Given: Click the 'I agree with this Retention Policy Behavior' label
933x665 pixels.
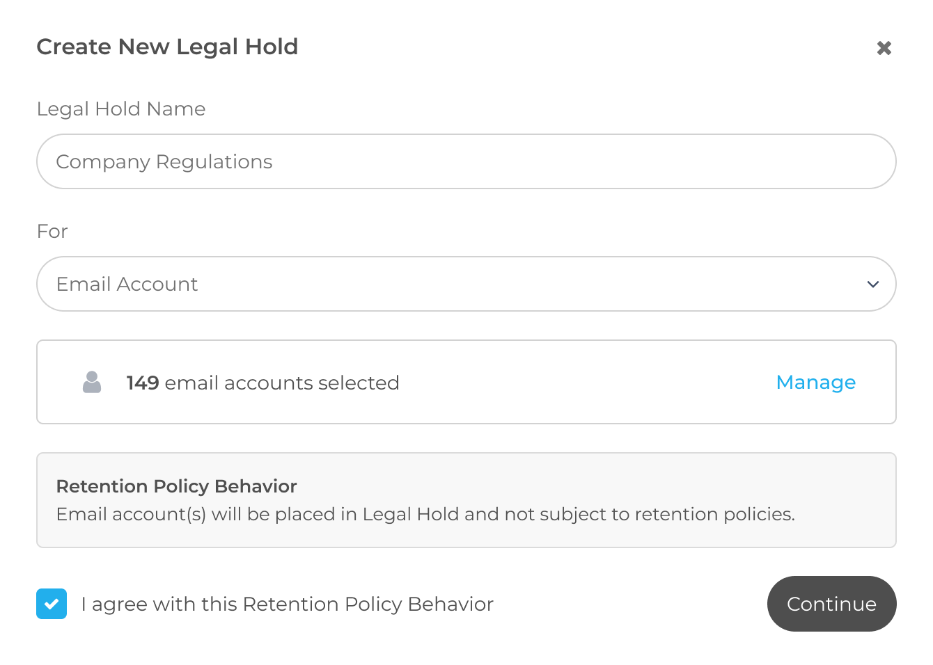Looking at the screenshot, I should [x=287, y=604].
